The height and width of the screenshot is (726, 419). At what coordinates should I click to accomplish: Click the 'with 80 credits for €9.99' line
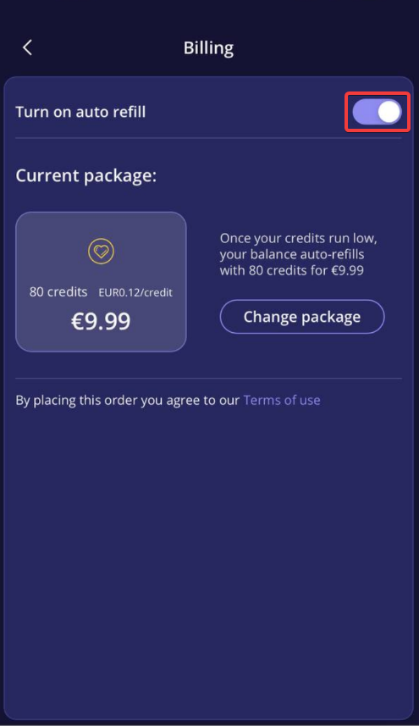291,270
